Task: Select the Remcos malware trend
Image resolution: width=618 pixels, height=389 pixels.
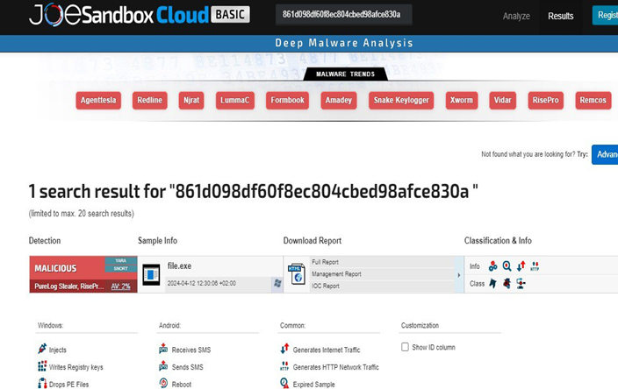Action: 593,100
